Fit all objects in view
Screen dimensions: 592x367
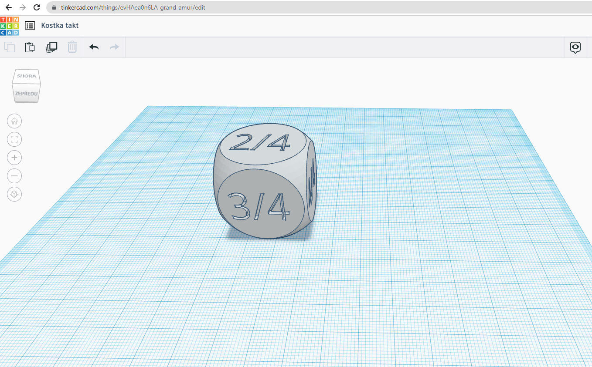(14, 139)
